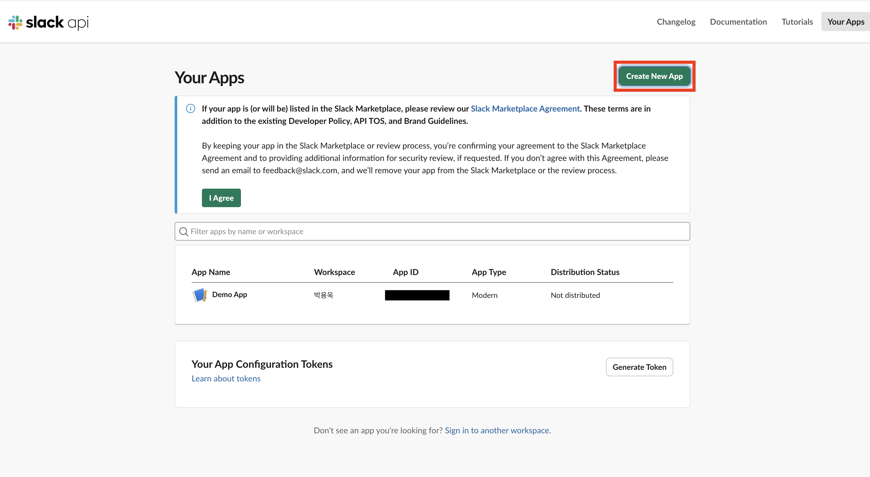Click the search magnifier icon
870x477 pixels.
coord(184,231)
